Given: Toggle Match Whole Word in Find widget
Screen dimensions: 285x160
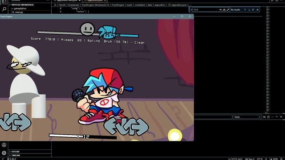Looking at the screenshot, I should click(224, 10).
